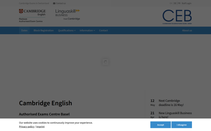Click the 12 May date label
Screen dimensions: 211x131
click(153, 103)
